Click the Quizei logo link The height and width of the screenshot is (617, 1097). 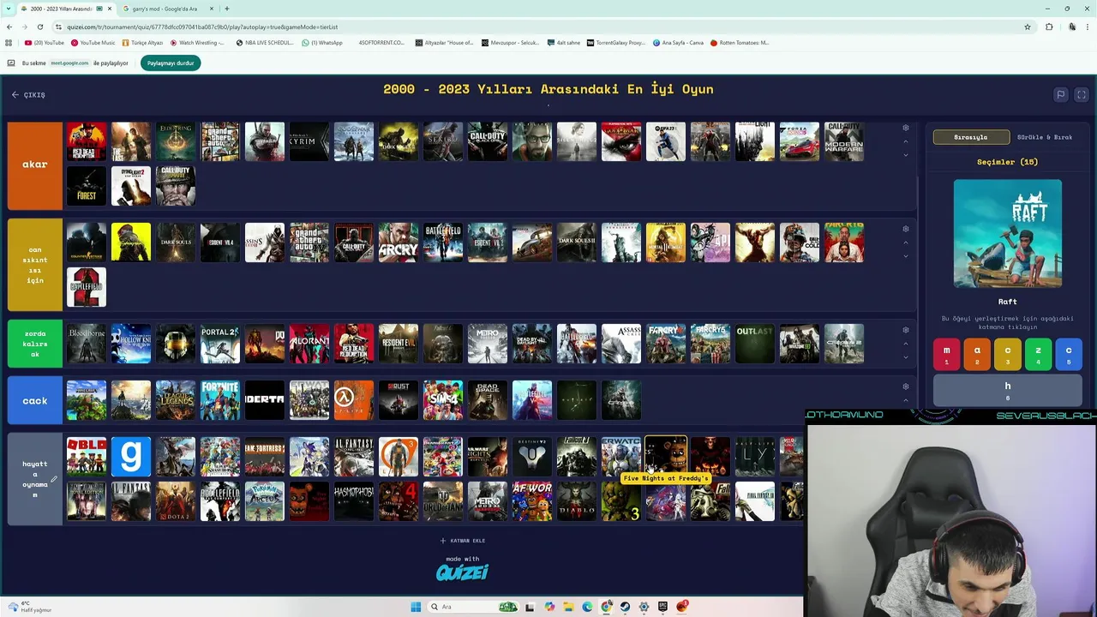point(463,572)
